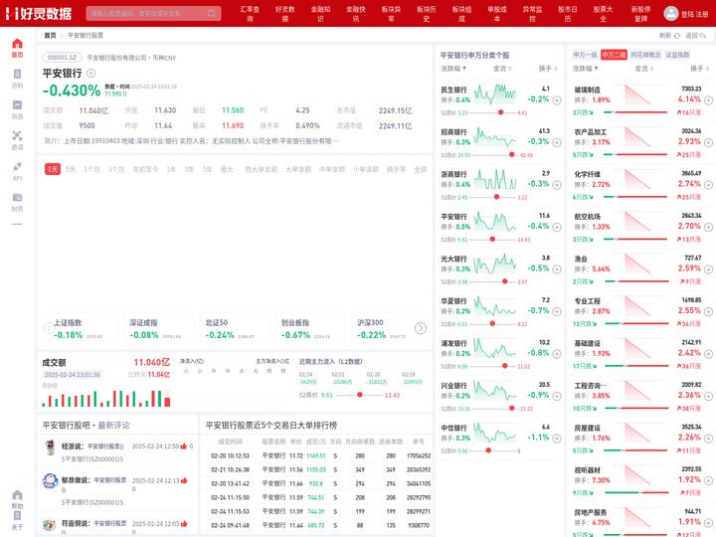Sort sectors by 金流 column
The width and height of the screenshot is (716, 537).
pyautogui.click(x=643, y=69)
